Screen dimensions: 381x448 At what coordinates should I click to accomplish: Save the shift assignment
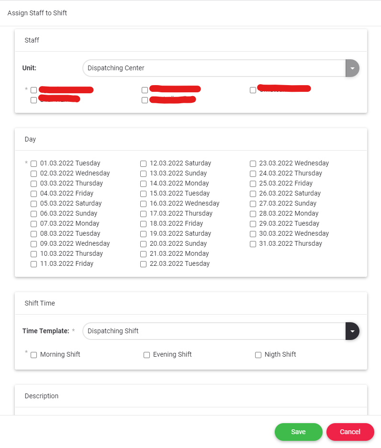point(298,432)
